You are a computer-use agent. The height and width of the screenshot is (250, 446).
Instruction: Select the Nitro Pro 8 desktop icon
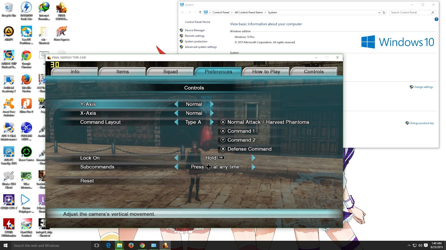pos(26,106)
